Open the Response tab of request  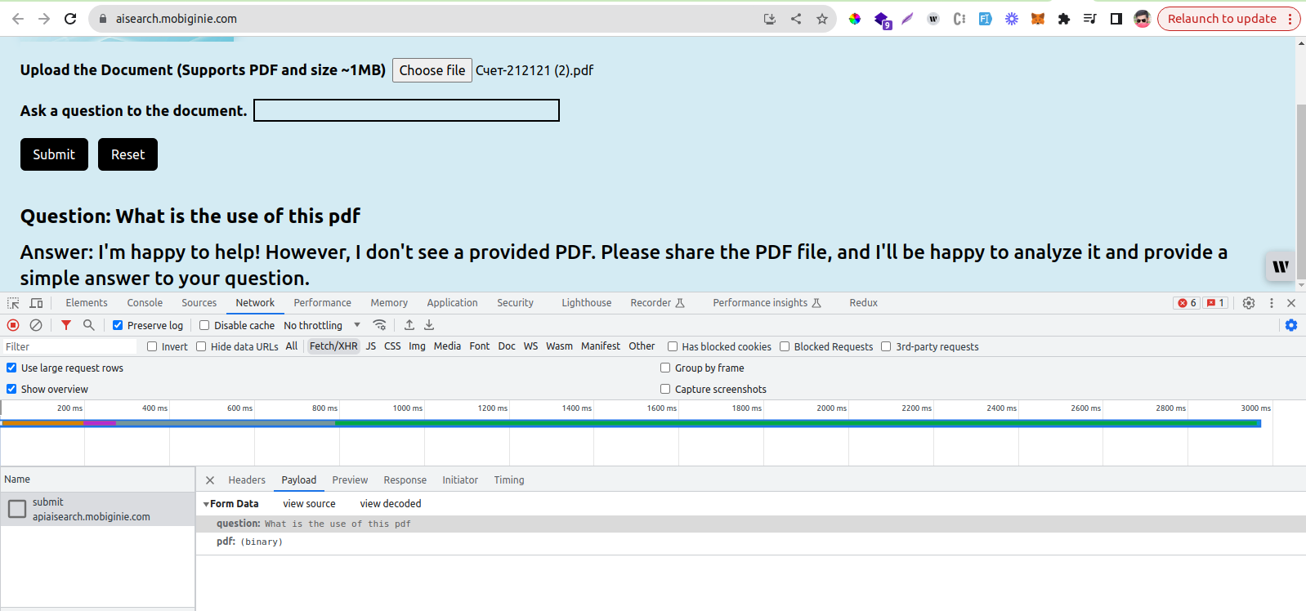pos(405,480)
